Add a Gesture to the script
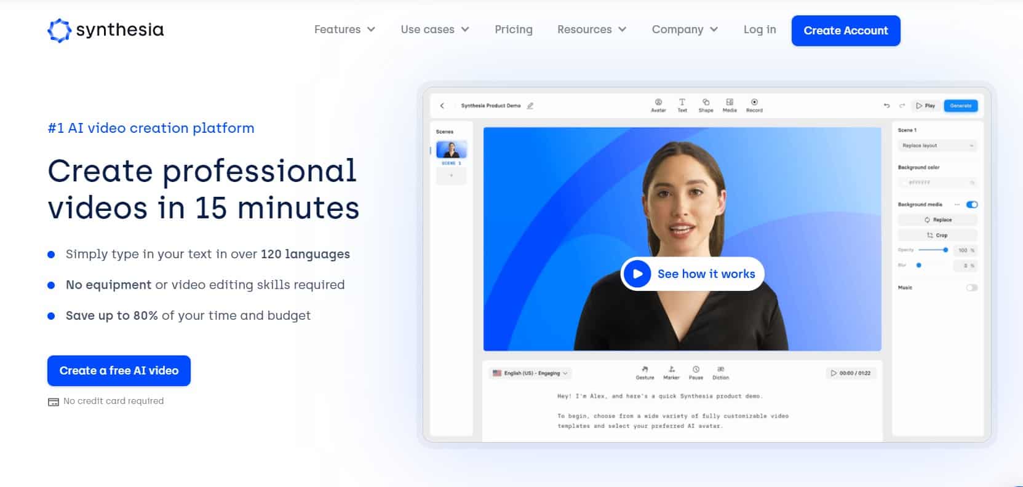The width and height of the screenshot is (1023, 487). (x=645, y=373)
